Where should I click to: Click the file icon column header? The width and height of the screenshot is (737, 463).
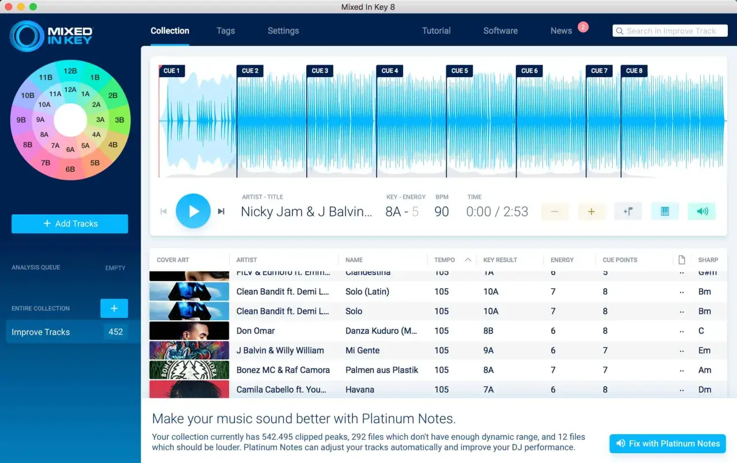pyautogui.click(x=682, y=260)
